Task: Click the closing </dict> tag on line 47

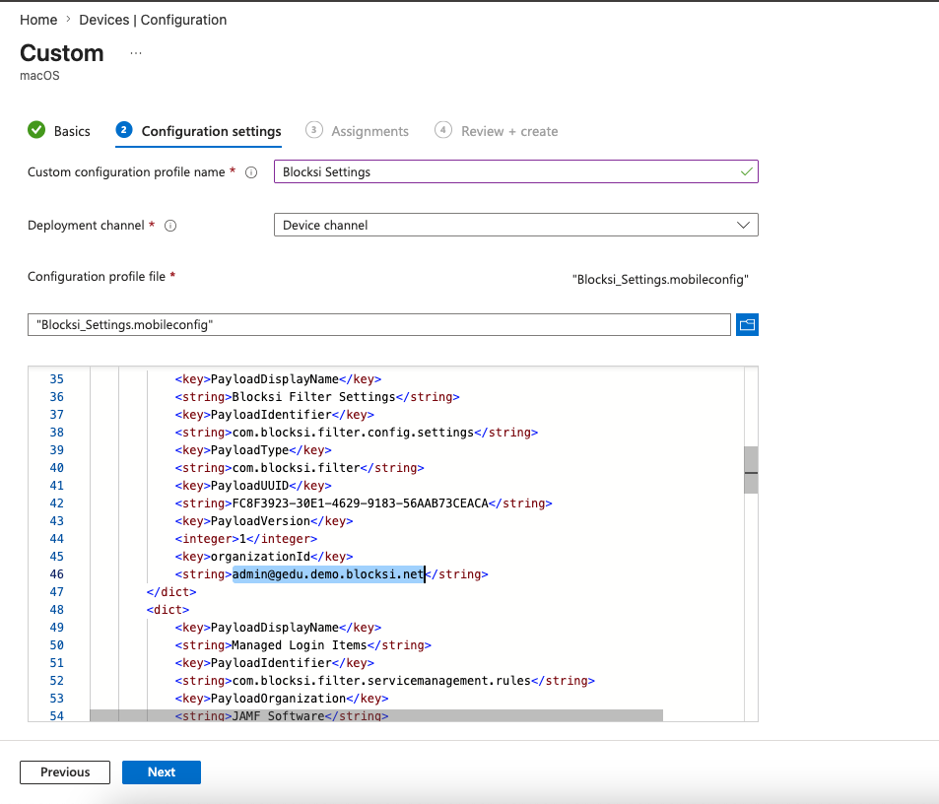Action: point(171,592)
